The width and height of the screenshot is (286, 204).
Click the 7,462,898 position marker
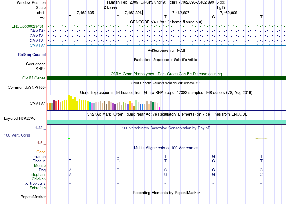[229, 13]
